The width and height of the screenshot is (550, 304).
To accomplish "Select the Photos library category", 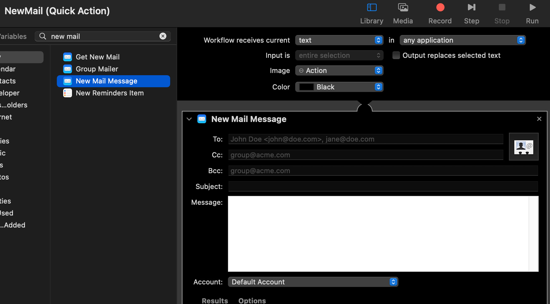I will pos(4,177).
